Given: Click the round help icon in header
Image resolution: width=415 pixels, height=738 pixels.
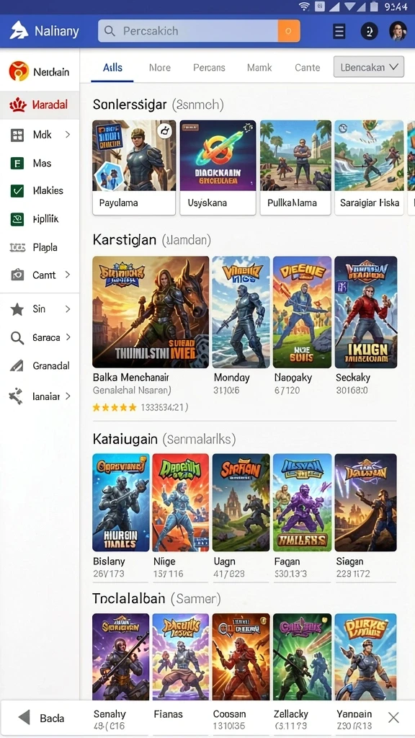Looking at the screenshot, I should click(x=370, y=31).
